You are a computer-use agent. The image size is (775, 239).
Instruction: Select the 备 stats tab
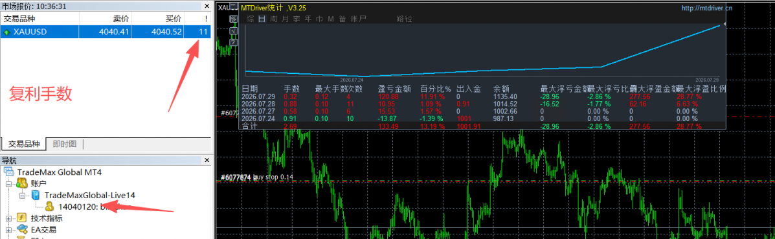point(342,19)
